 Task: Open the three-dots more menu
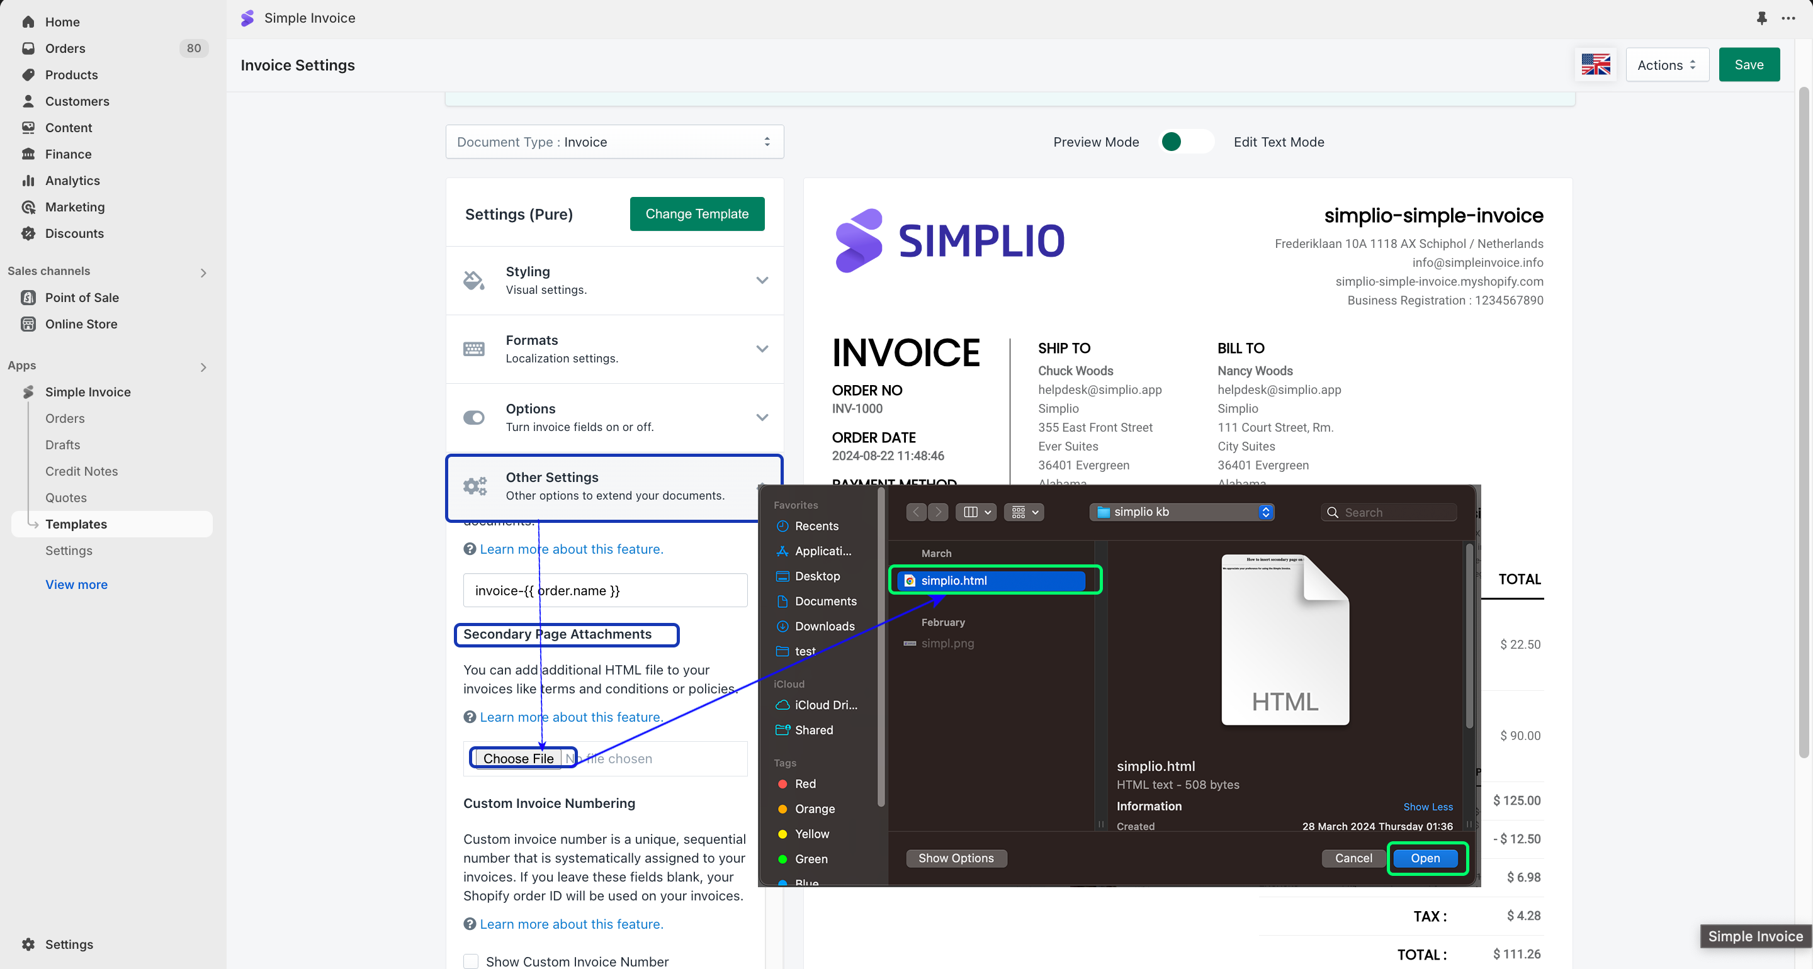click(1788, 18)
